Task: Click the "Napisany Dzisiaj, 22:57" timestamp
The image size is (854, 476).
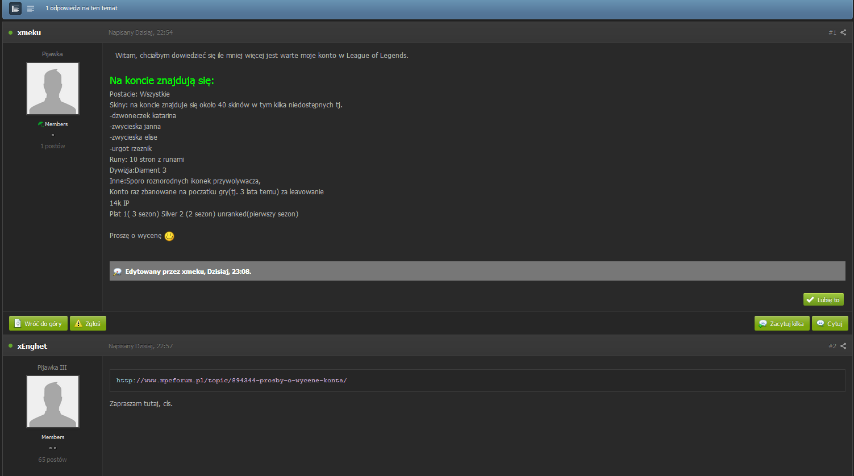Action: click(140, 346)
